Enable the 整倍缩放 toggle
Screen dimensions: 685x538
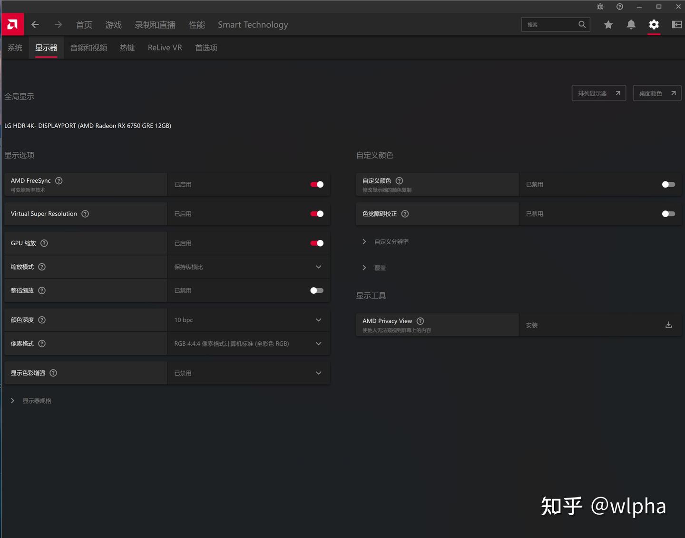tap(317, 290)
